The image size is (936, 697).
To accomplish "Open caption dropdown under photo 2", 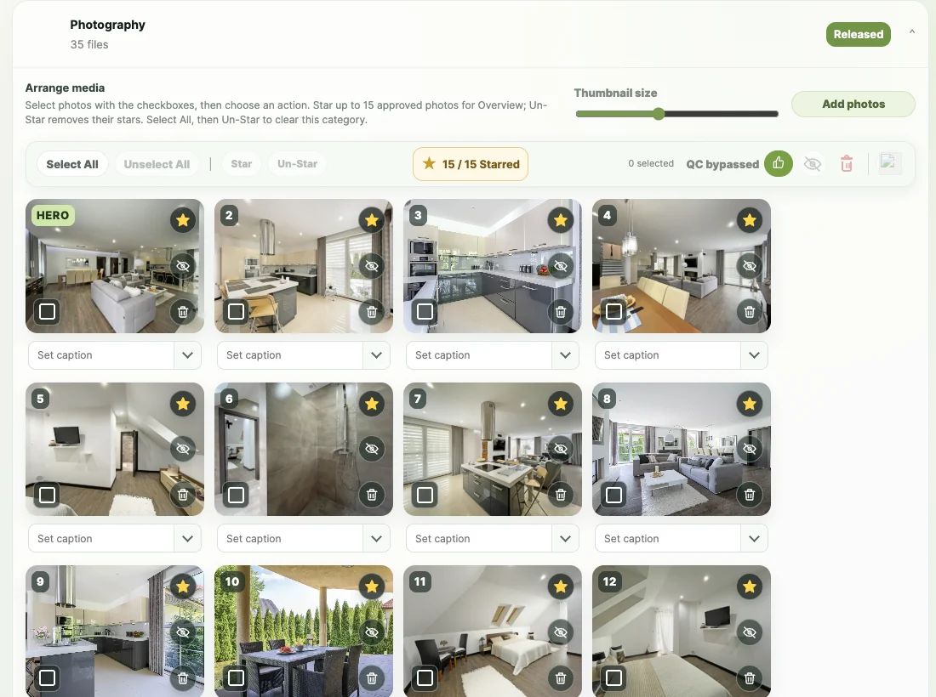I will point(376,355).
